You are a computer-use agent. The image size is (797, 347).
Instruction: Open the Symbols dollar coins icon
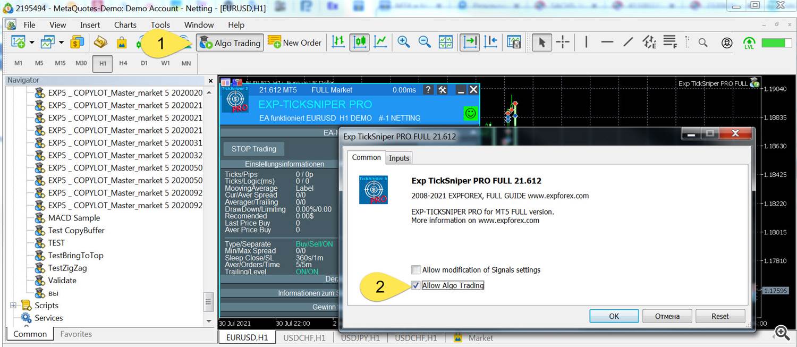coord(78,42)
